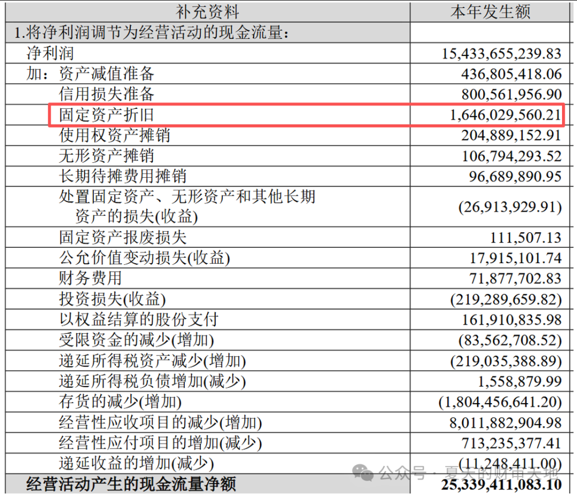Select the value (83,562,708.52)
The image size is (577, 496).
point(510,341)
